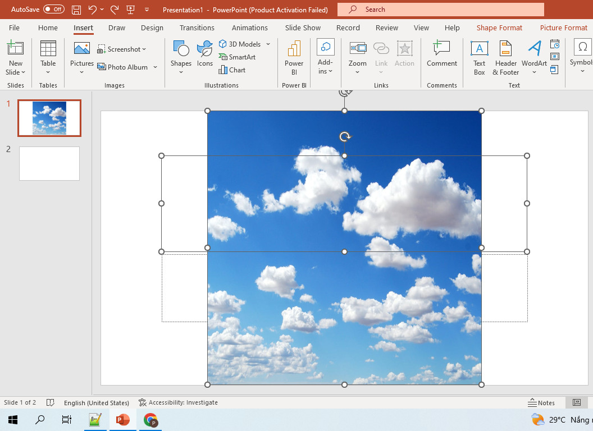Open the Screenshot dropdown
The image size is (593, 431).
click(x=121, y=49)
